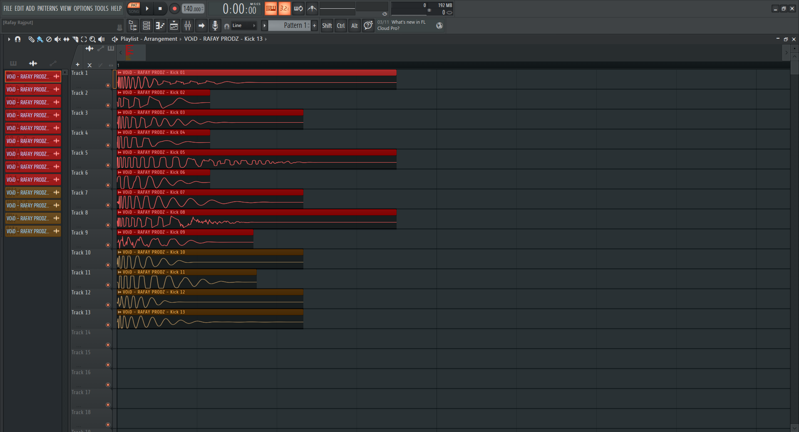This screenshot has height=432, width=799.
Task: Select the Paint brush tool in playlist
Action: click(x=40, y=39)
